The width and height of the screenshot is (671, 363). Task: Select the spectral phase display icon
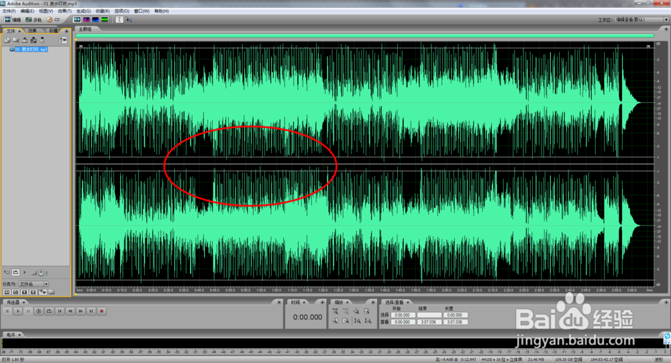(105, 19)
